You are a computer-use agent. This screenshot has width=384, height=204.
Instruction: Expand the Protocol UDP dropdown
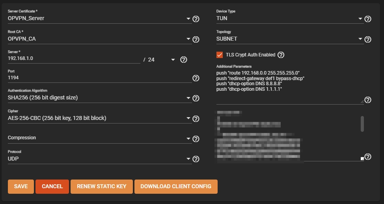pyautogui.click(x=99, y=159)
